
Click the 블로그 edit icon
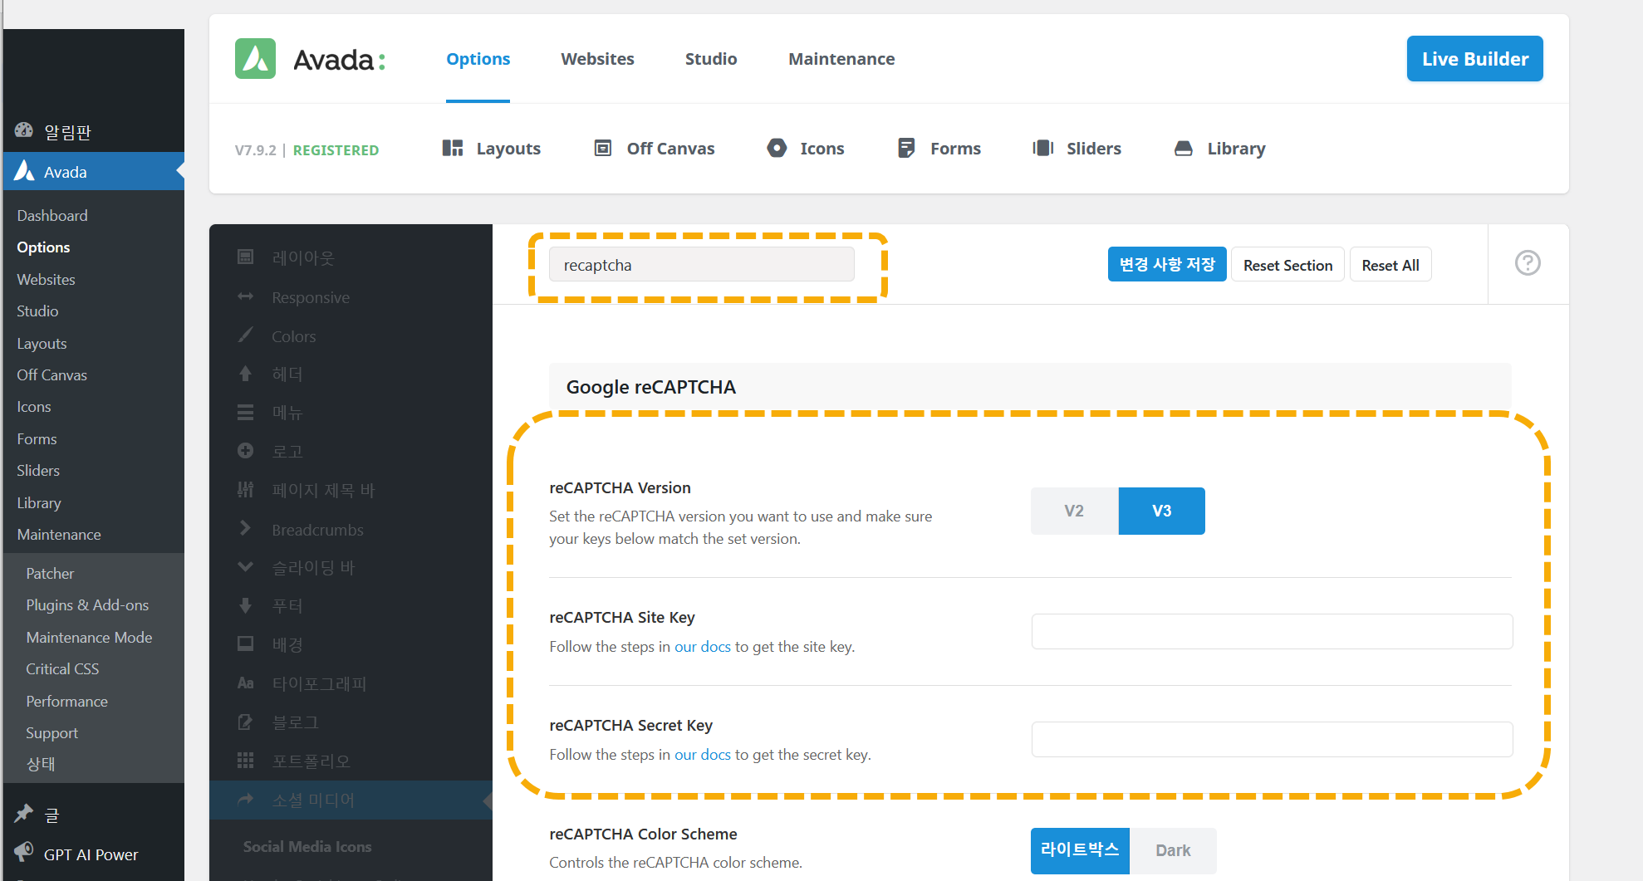click(x=245, y=722)
